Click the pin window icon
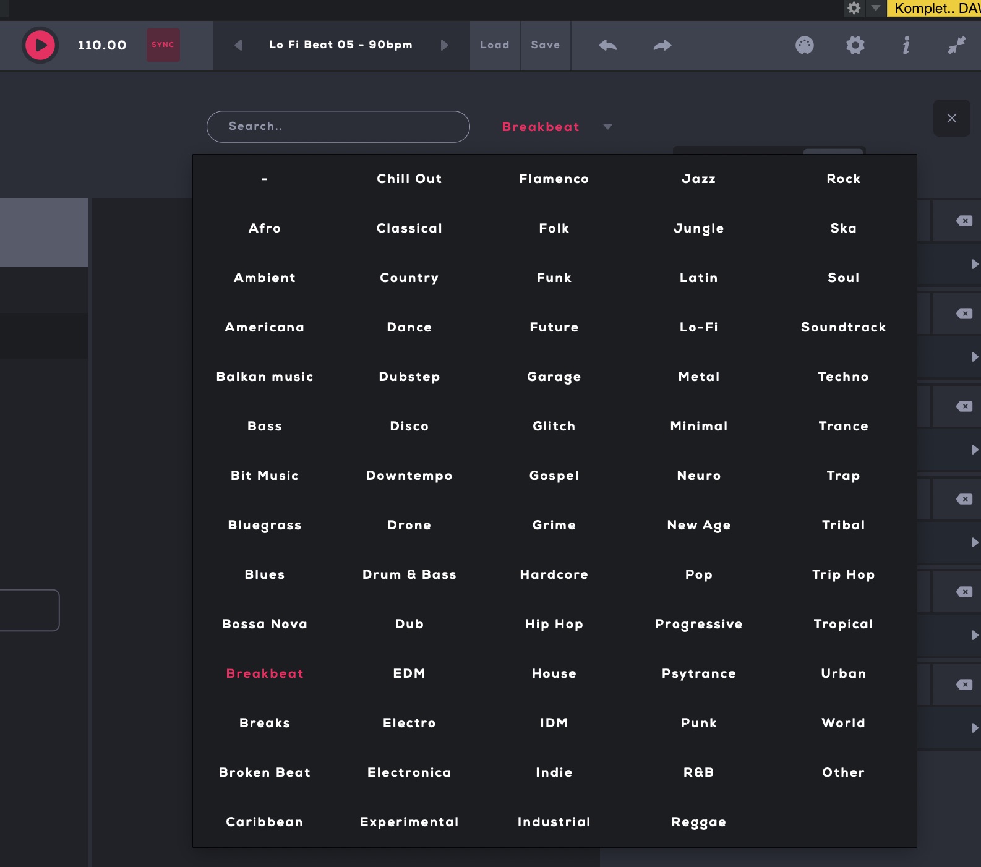The height and width of the screenshot is (867, 981). click(956, 45)
